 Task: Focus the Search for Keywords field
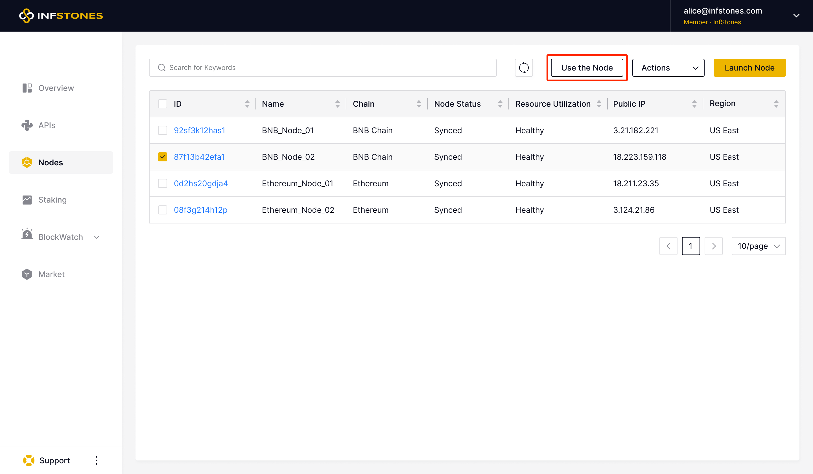[323, 68]
